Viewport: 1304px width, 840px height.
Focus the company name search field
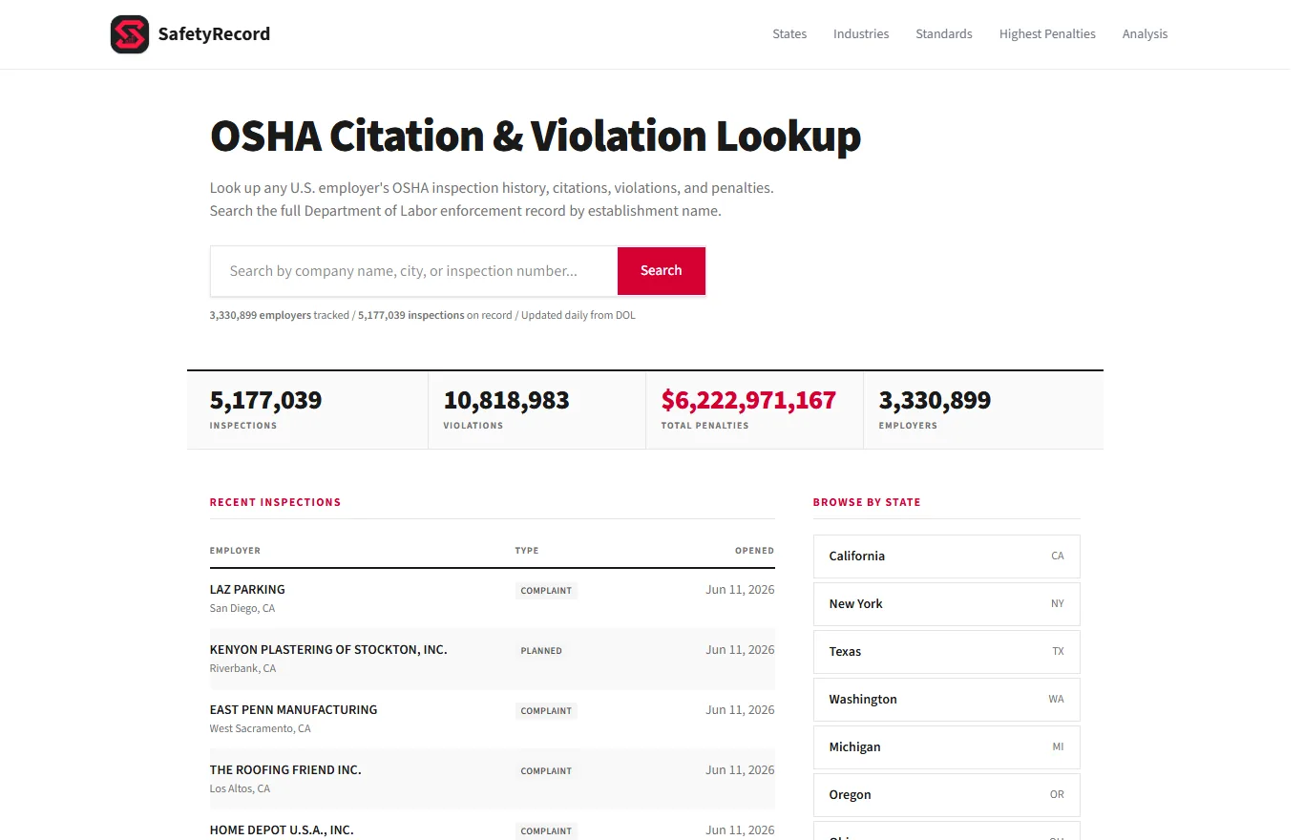pos(414,271)
